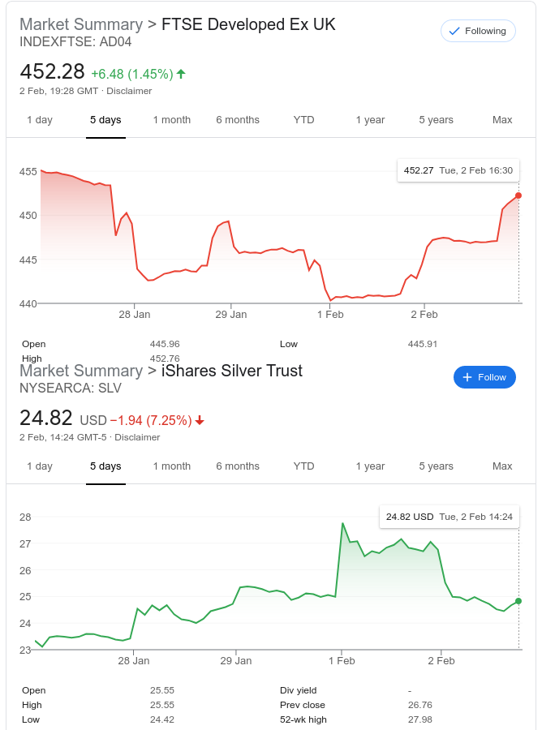Image resolution: width=542 pixels, height=730 pixels.
Task: View FTSE Developed Ex UK over 5 years
Action: tap(437, 120)
